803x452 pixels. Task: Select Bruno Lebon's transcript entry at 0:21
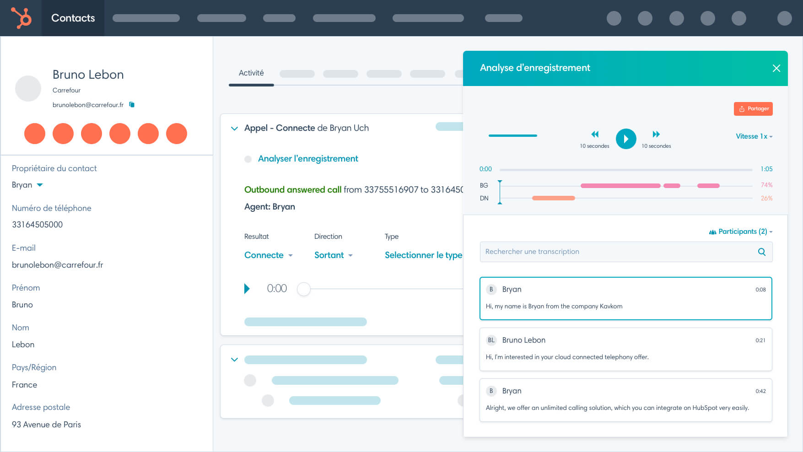tap(626, 349)
